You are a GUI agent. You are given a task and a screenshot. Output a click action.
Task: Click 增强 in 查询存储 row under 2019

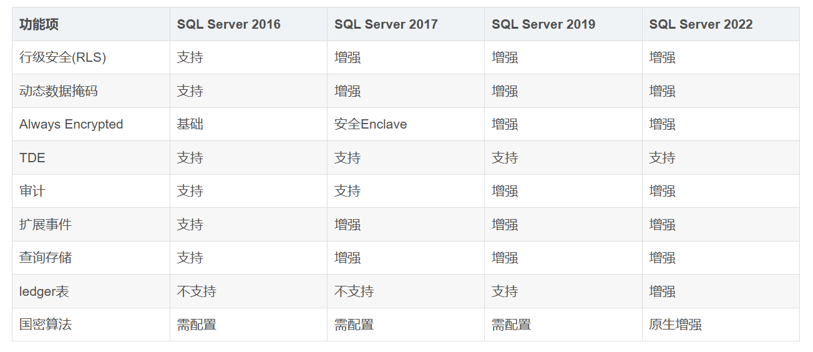505,258
